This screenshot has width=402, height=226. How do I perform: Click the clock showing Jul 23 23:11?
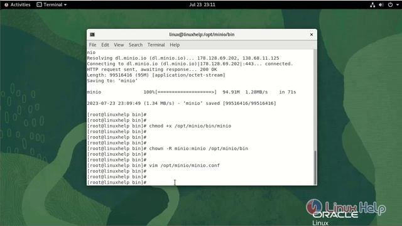pyautogui.click(x=202, y=4)
